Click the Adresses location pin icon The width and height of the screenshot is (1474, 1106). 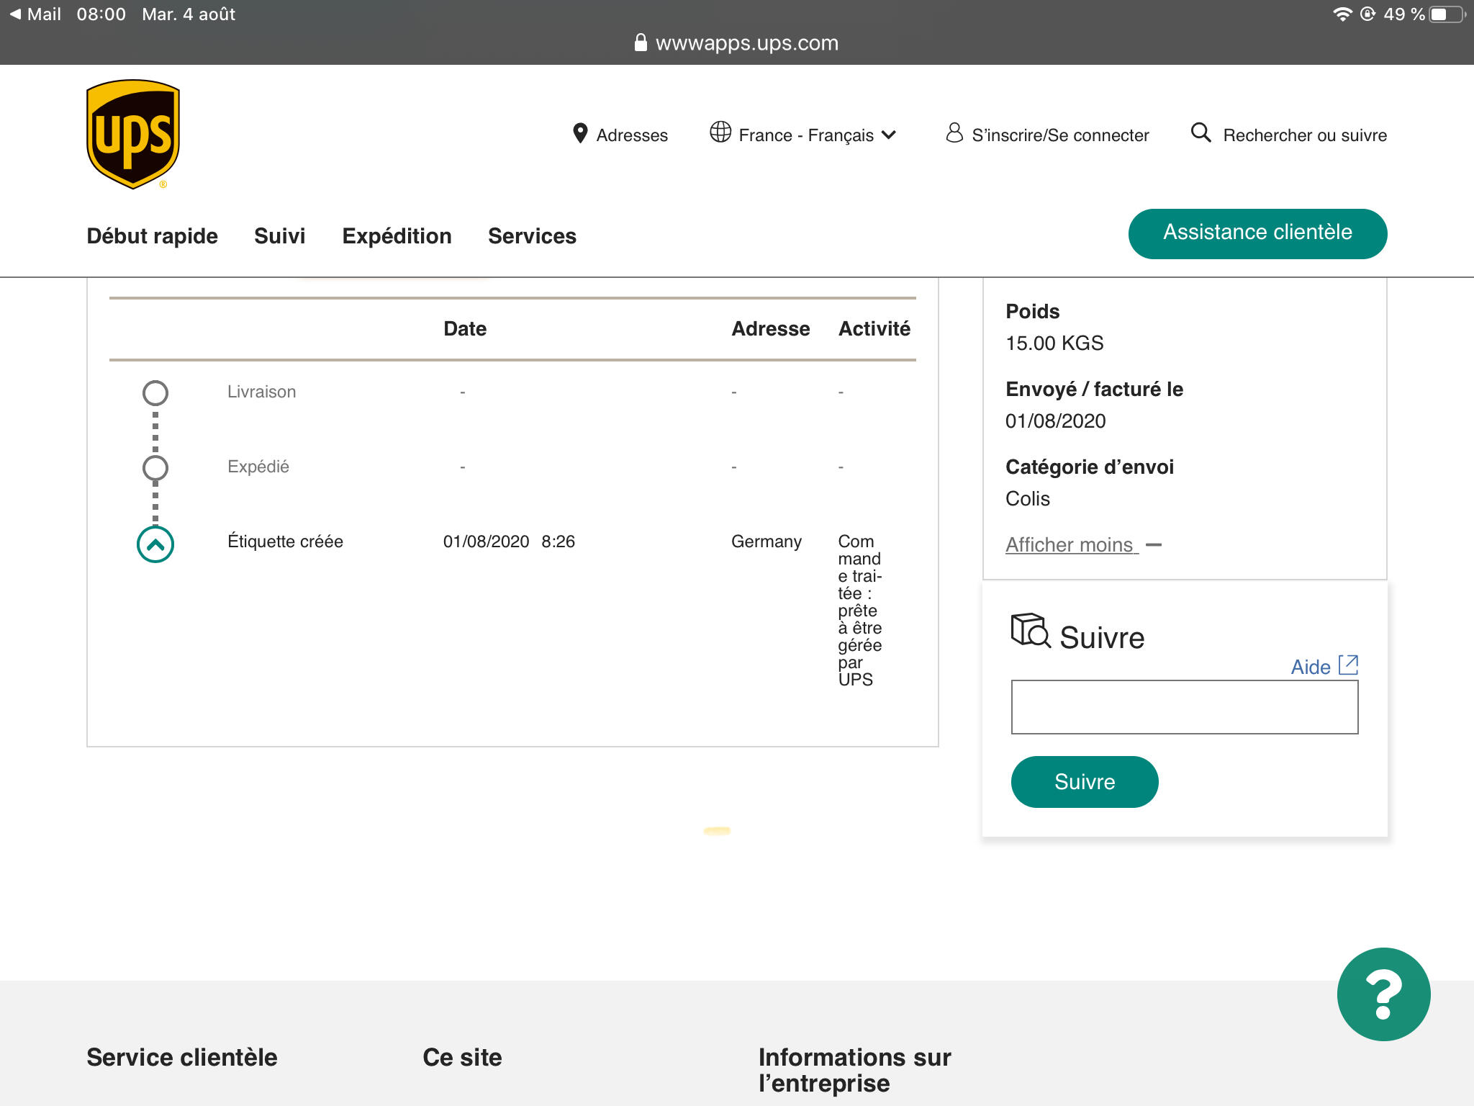(580, 134)
